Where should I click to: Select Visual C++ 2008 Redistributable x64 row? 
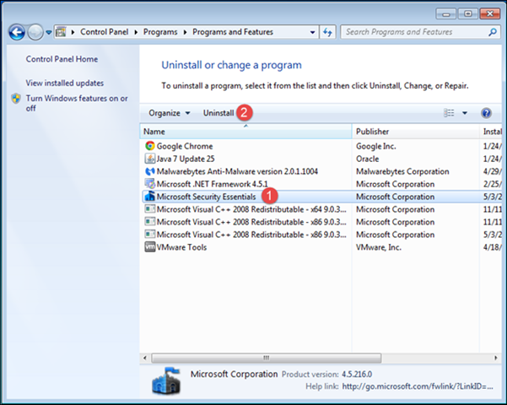coord(321,209)
